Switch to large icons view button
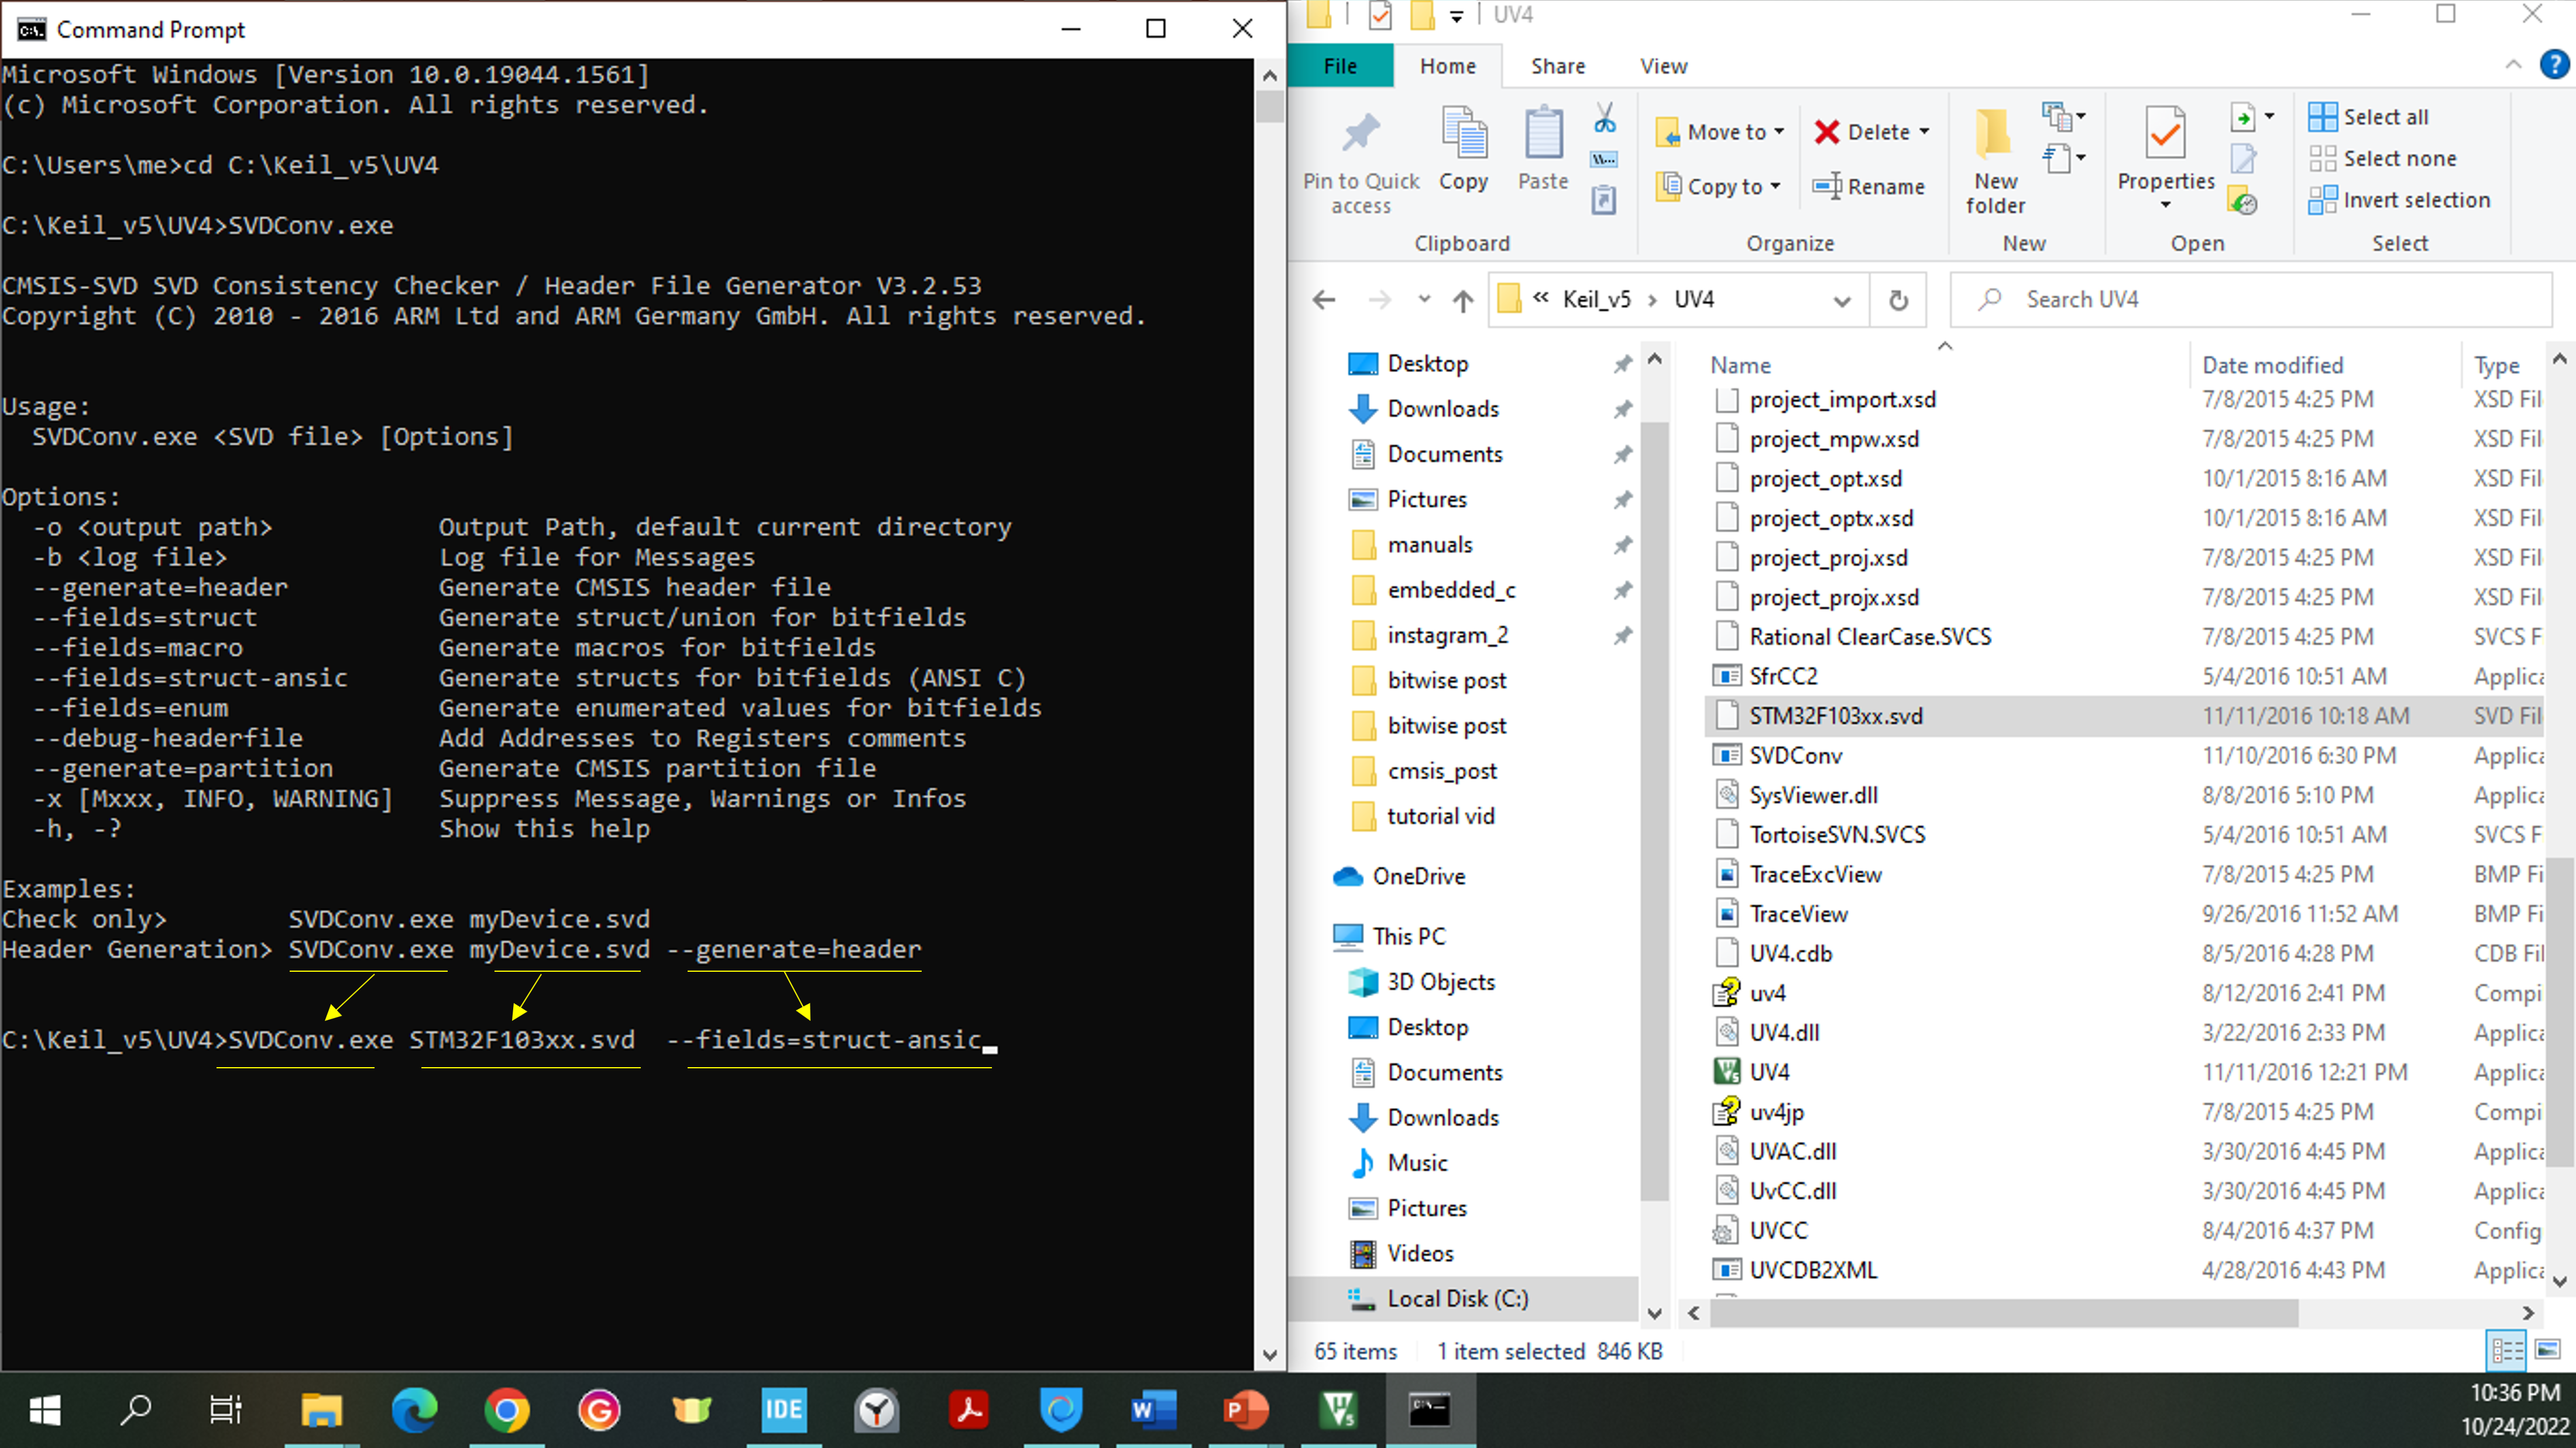The image size is (2576, 1448). tap(2546, 1351)
